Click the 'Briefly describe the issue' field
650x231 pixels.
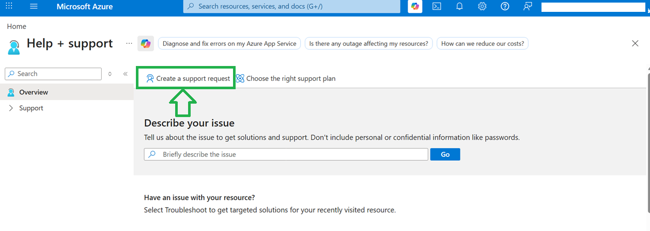(286, 154)
